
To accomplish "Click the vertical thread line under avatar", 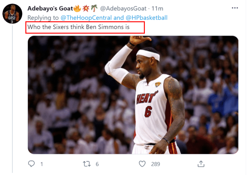I will pos(13,98).
